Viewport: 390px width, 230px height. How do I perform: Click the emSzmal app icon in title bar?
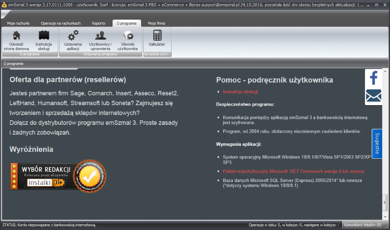pos(4,5)
